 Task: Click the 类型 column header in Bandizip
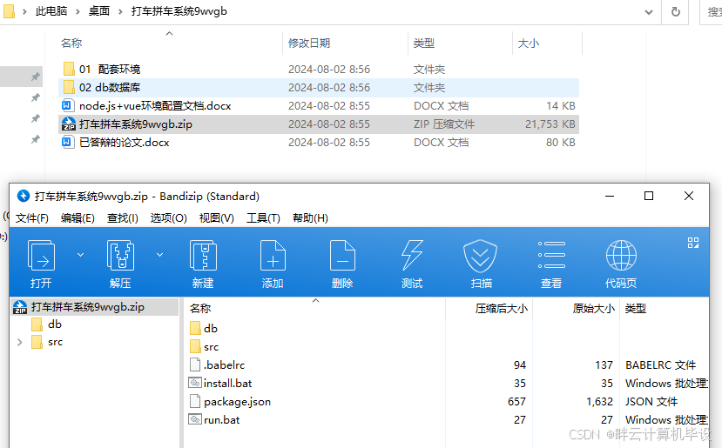tap(636, 309)
